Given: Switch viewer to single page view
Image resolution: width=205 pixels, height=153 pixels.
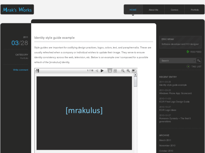Looking at the screenshot, I should (110, 71).
